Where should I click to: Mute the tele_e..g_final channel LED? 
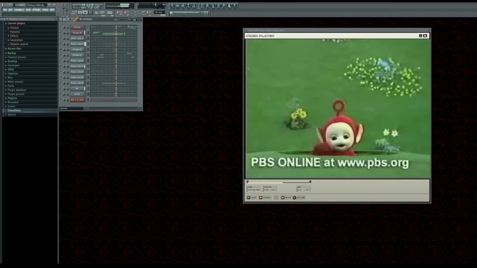pyautogui.click(x=61, y=100)
